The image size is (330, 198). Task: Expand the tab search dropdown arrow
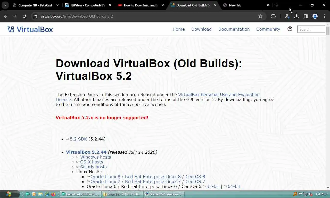(5, 5)
